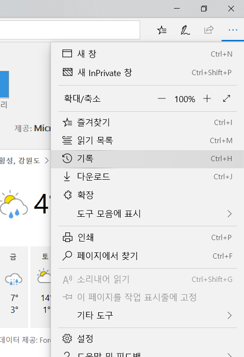The width and height of the screenshot is (244, 357).
Task: Select 기타 도구 menu label
Action: pyautogui.click(x=95, y=315)
